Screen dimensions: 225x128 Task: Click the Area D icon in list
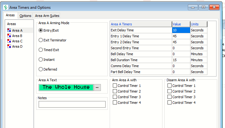tap(9, 46)
